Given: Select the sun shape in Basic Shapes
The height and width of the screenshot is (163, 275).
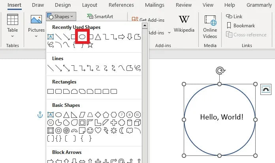Looking at the screenshot, I should coord(114,130).
